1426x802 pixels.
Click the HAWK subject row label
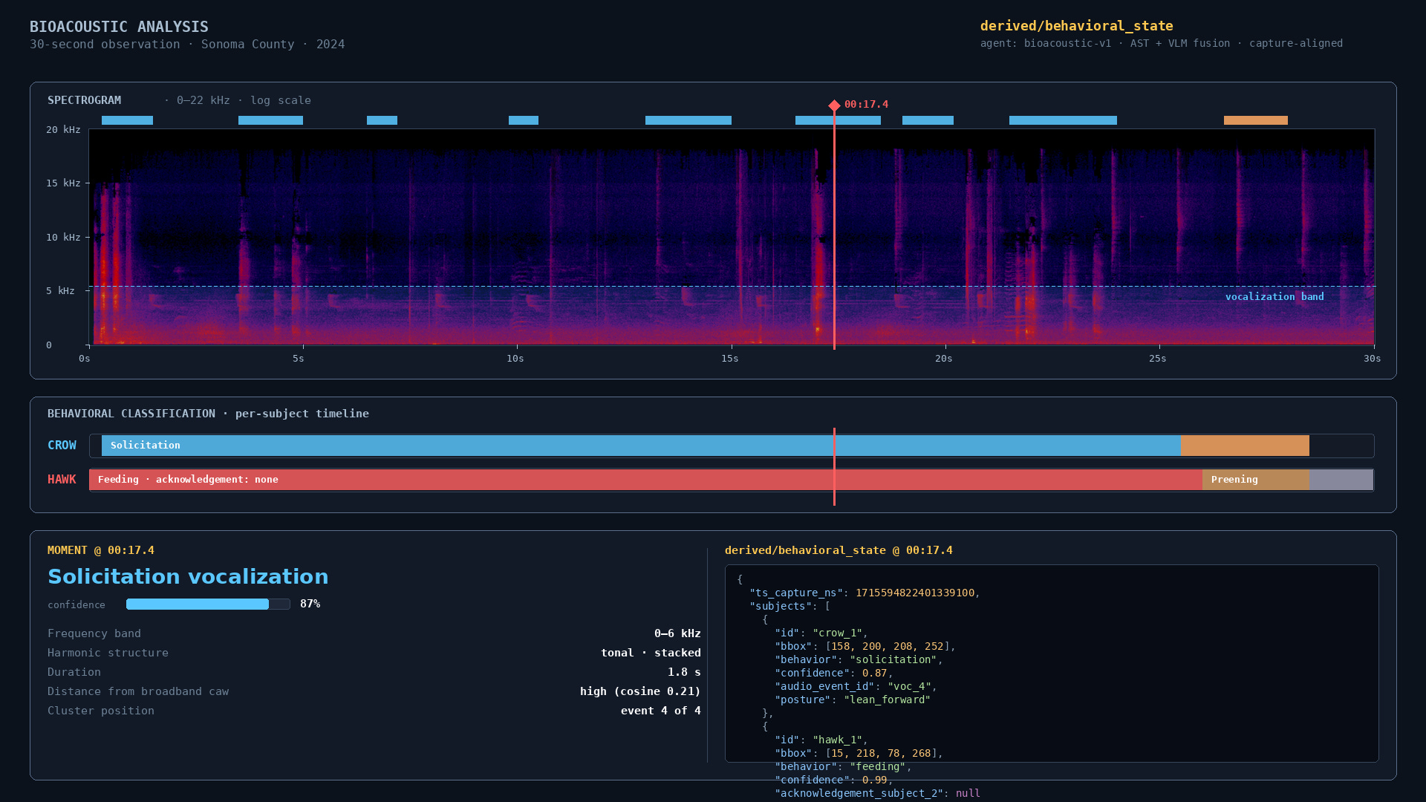pyautogui.click(x=62, y=480)
